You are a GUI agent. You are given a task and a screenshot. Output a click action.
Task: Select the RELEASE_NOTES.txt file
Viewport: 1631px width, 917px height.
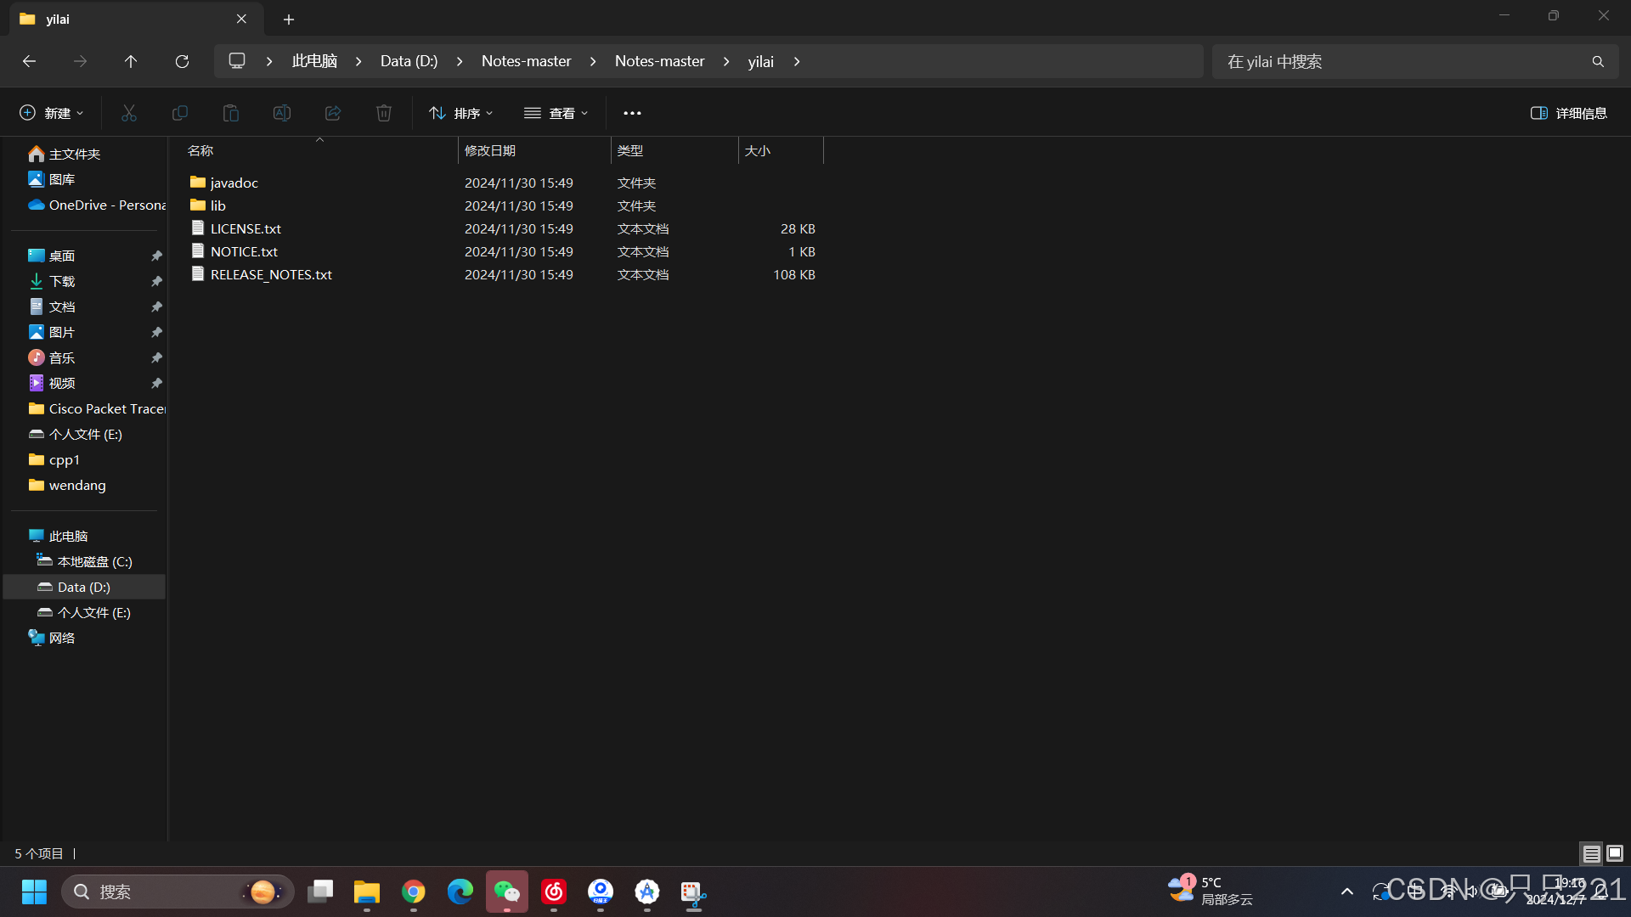[x=271, y=274]
